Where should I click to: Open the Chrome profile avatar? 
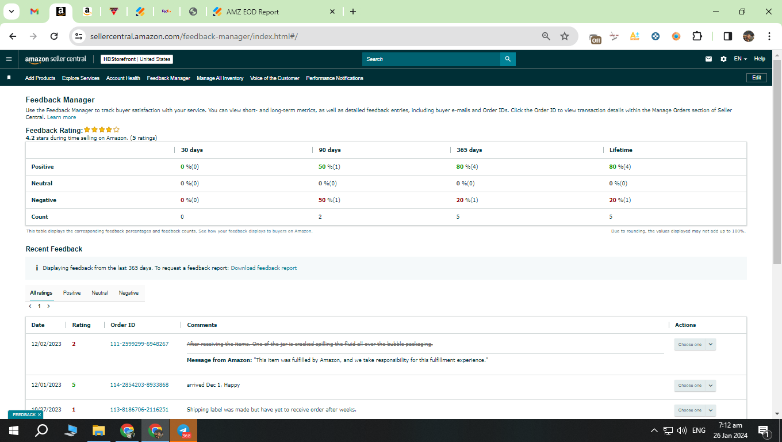click(748, 36)
